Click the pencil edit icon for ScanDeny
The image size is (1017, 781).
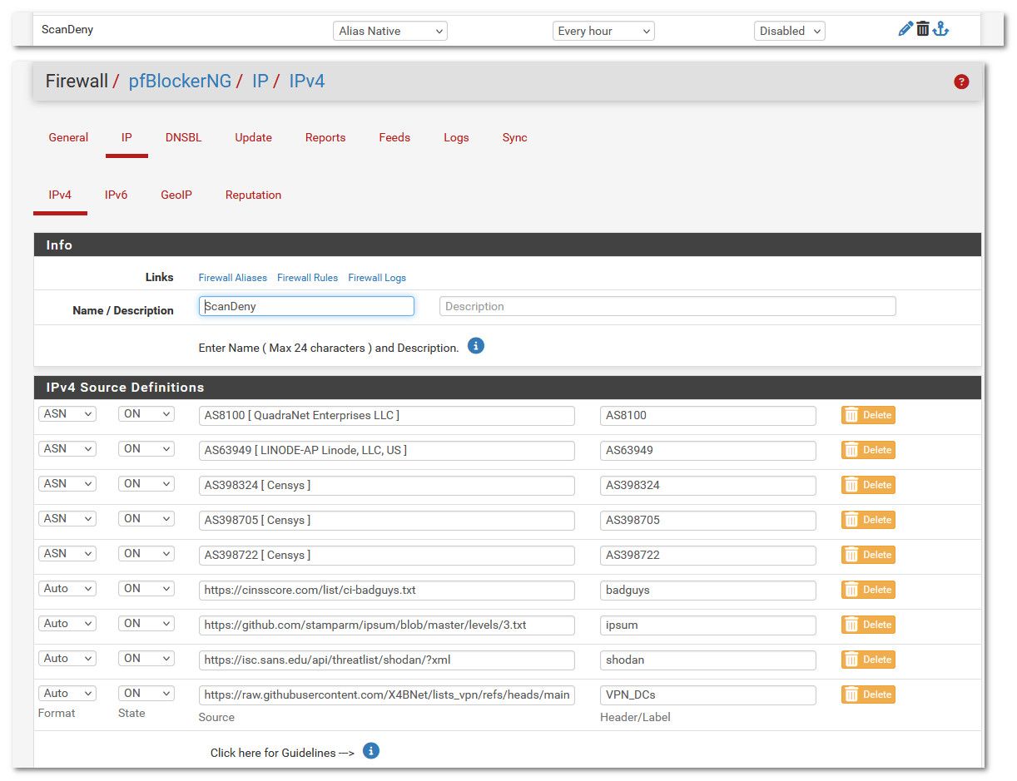(905, 30)
